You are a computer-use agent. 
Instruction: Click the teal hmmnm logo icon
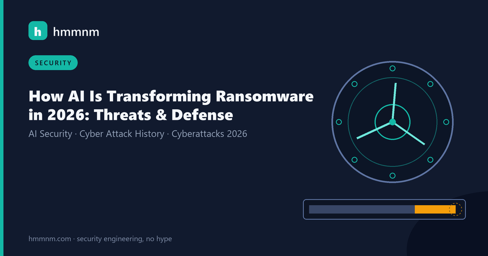click(x=38, y=30)
